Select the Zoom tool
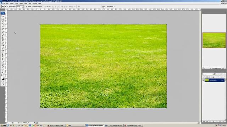This screenshot has height=127, width=227. 2,72
